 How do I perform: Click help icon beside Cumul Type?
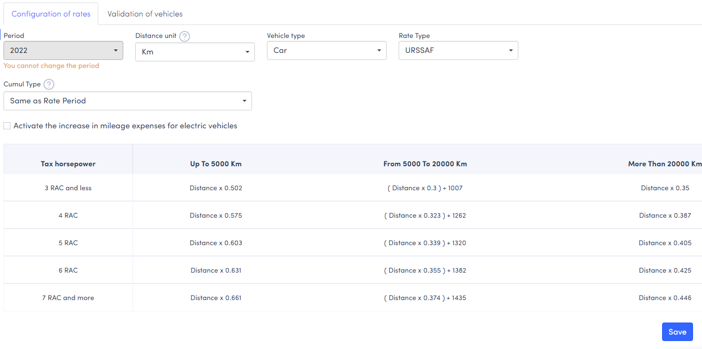[x=48, y=84]
